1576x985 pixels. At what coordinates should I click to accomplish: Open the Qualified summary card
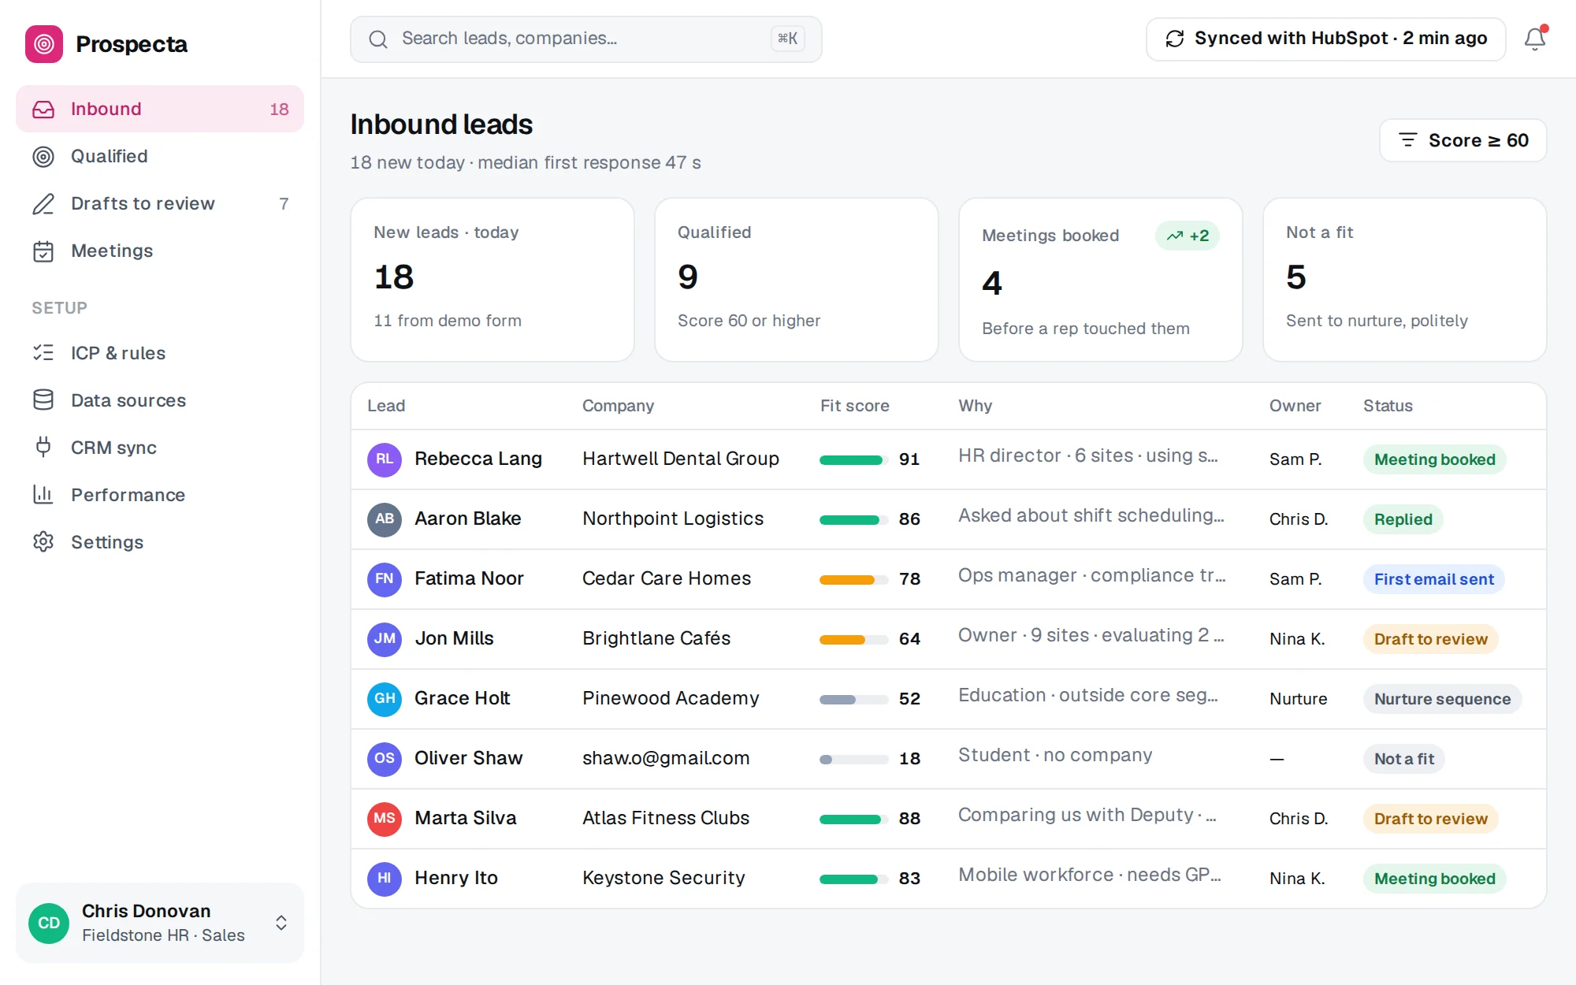click(797, 280)
